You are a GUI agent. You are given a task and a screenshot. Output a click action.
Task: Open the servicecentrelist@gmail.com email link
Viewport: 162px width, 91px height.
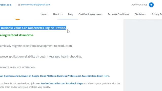[x=36, y=5]
